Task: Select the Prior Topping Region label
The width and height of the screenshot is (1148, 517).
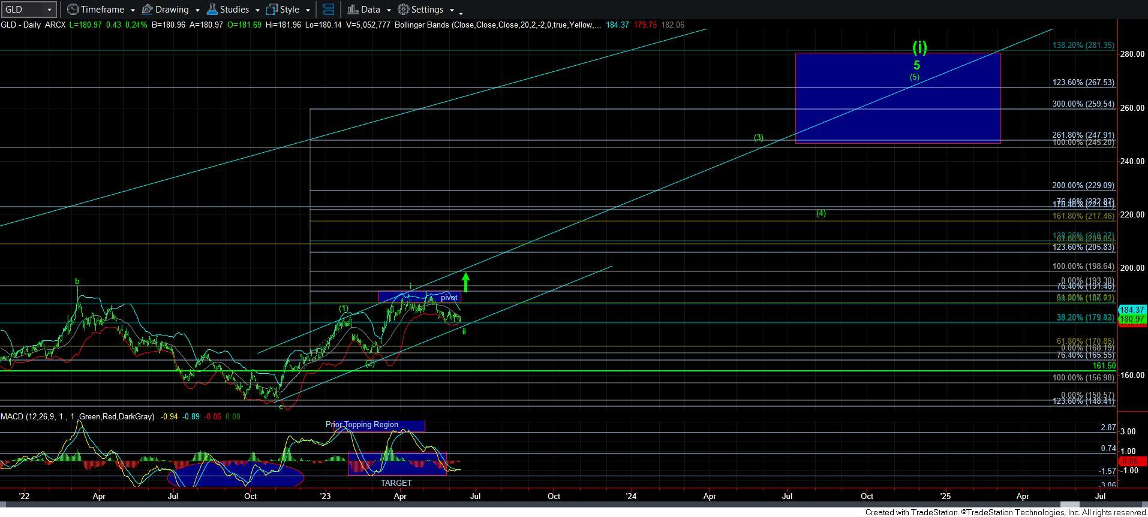Action: click(x=362, y=425)
